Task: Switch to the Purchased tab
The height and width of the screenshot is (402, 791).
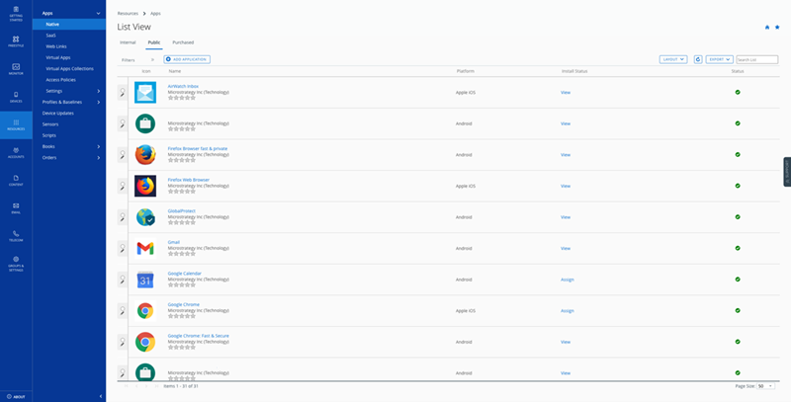Action: tap(183, 42)
